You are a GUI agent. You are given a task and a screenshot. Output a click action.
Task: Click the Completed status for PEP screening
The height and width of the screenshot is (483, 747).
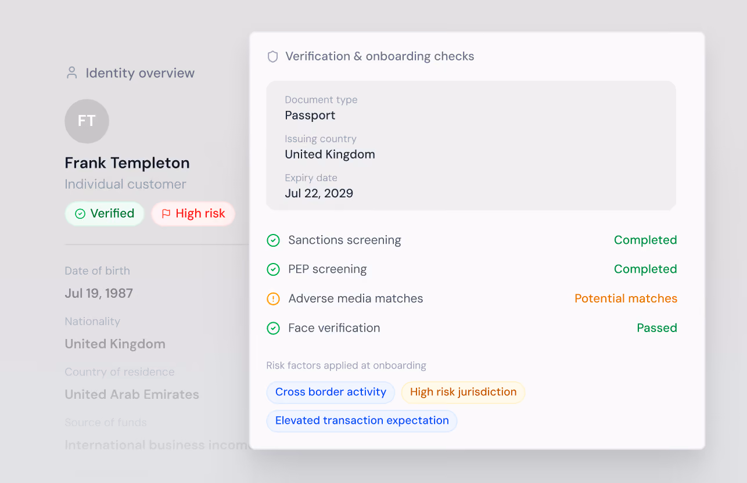tap(645, 269)
